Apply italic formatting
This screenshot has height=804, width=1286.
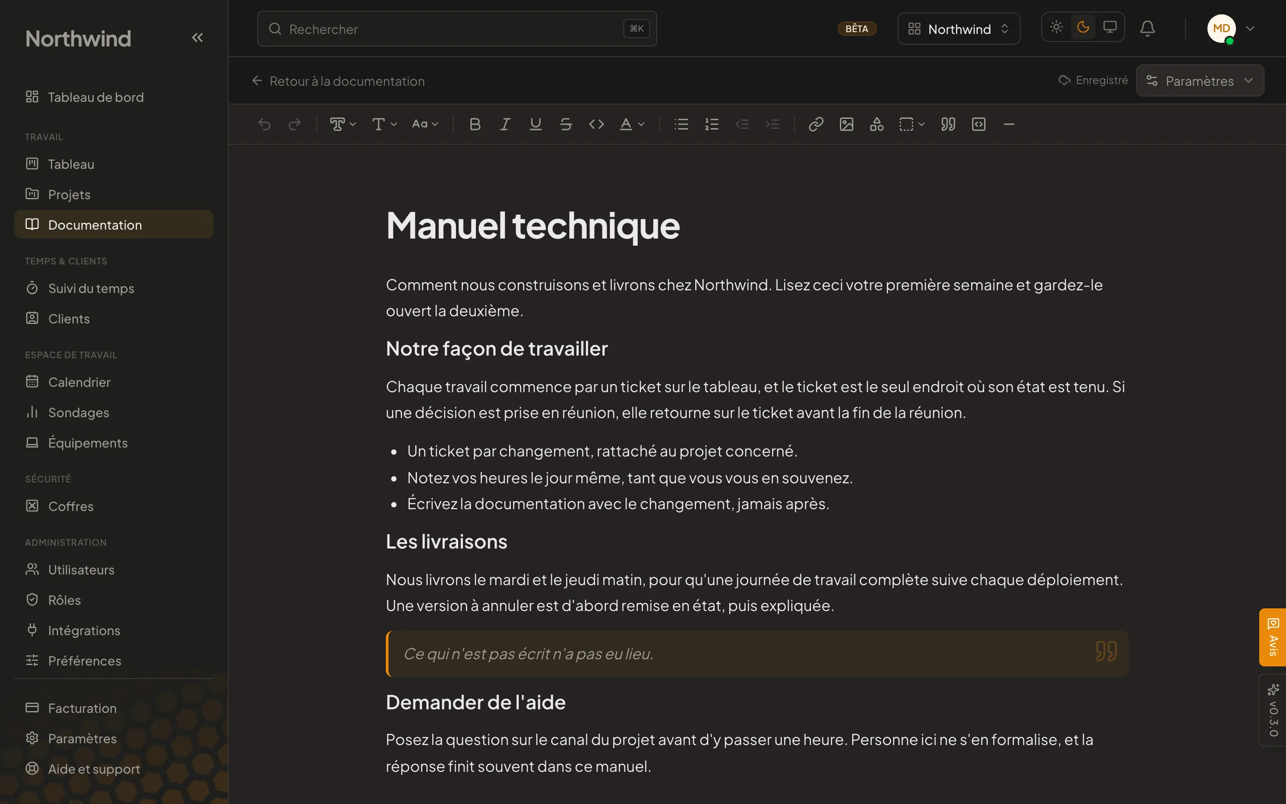click(505, 125)
